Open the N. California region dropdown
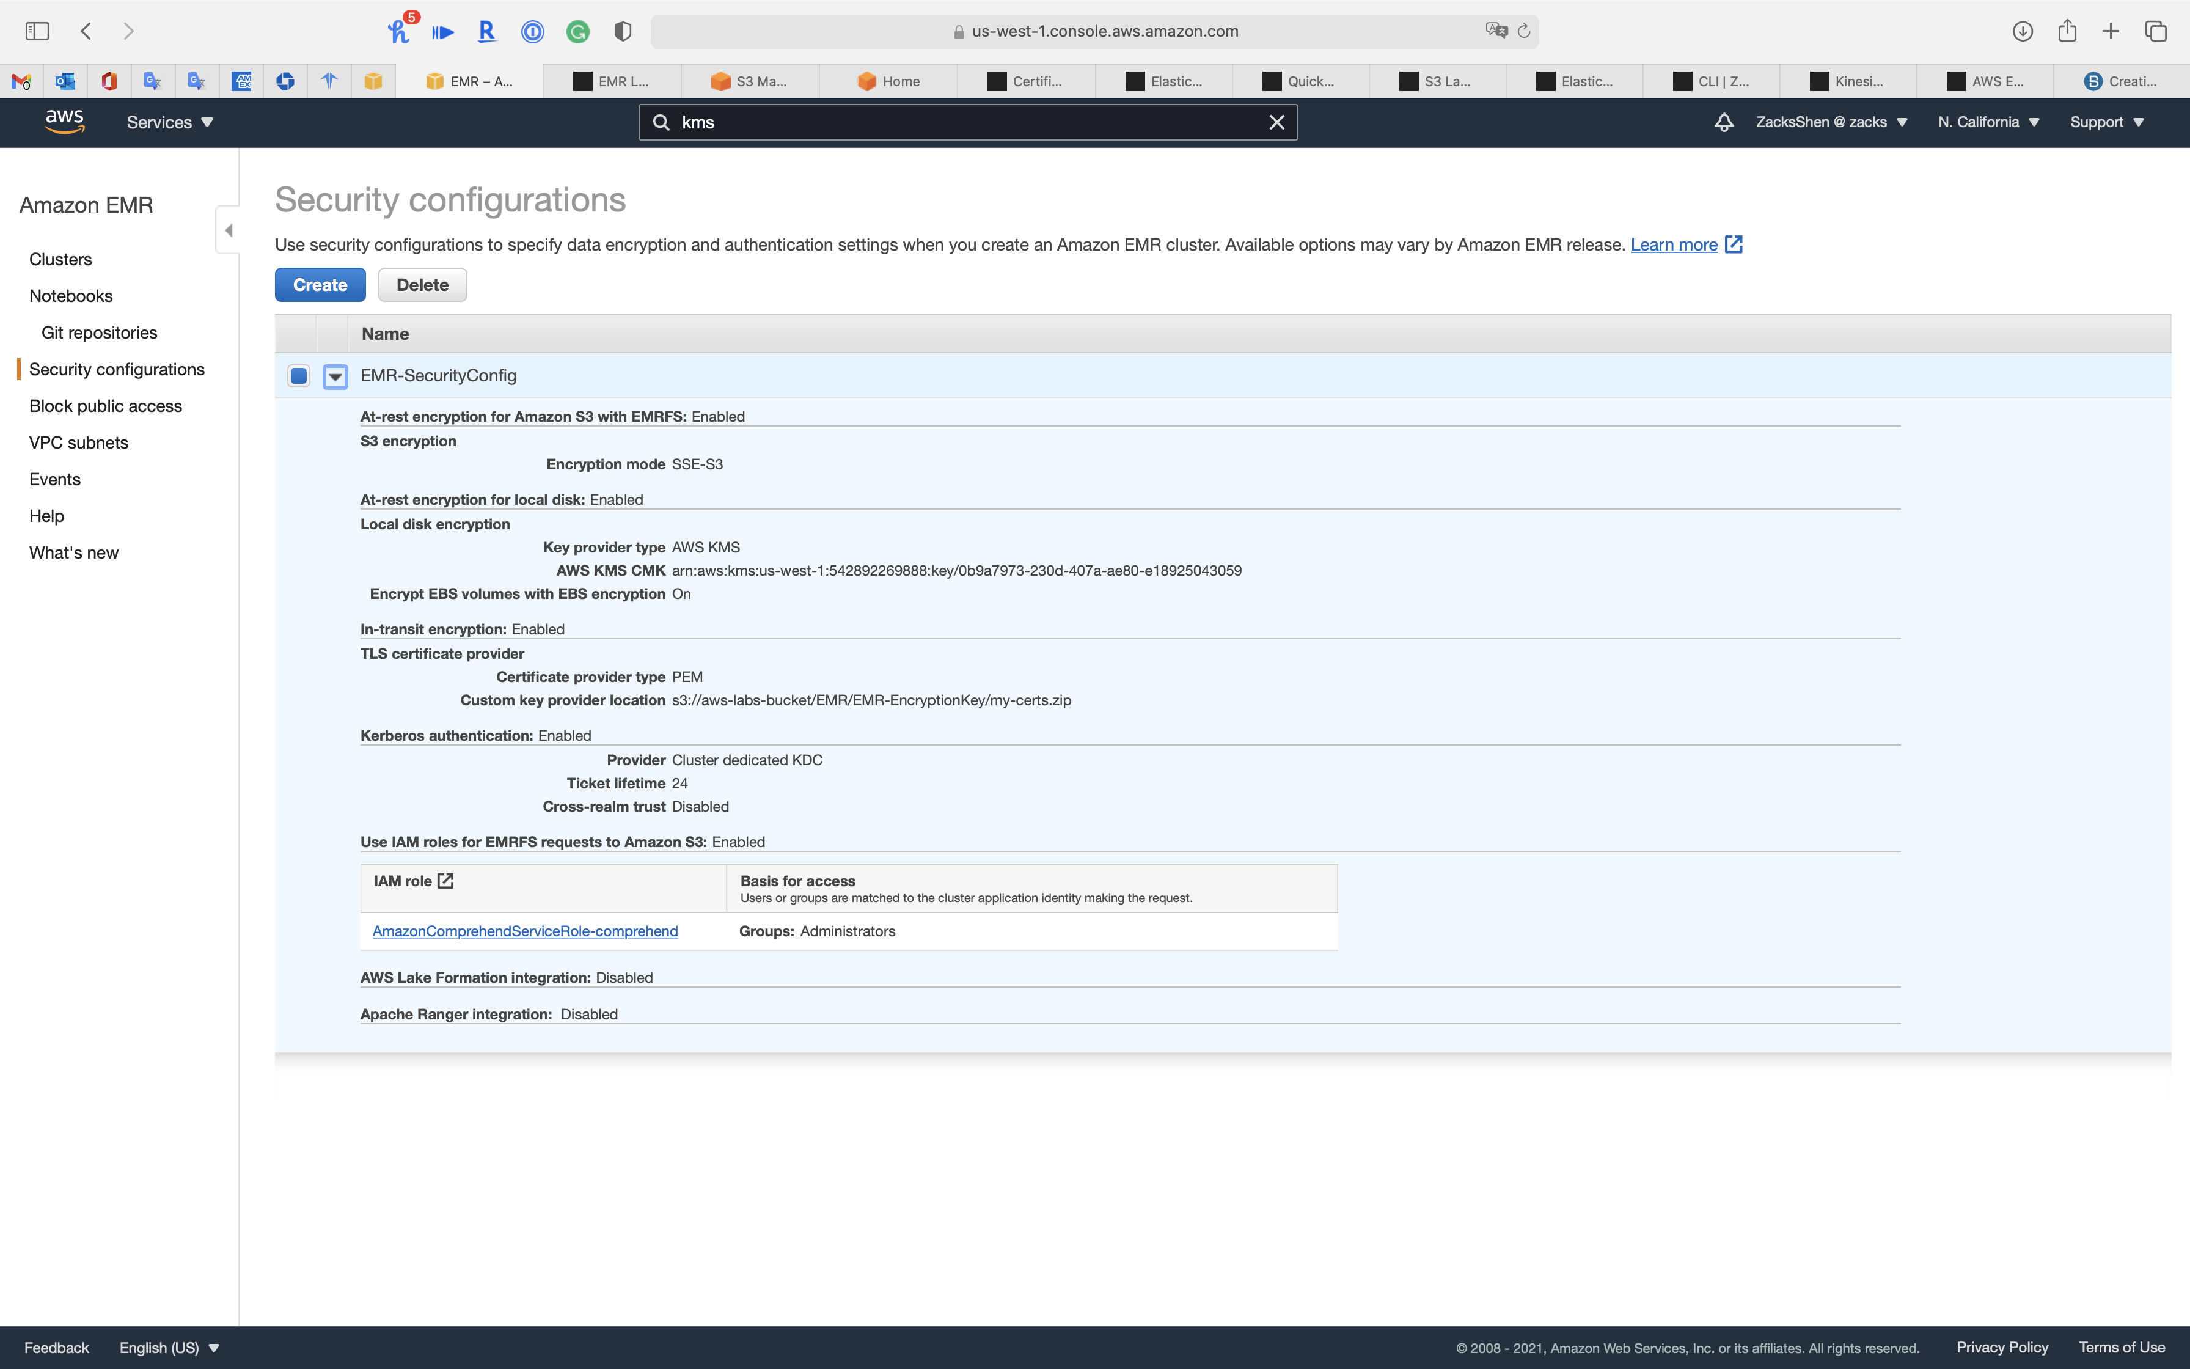 coord(1987,122)
